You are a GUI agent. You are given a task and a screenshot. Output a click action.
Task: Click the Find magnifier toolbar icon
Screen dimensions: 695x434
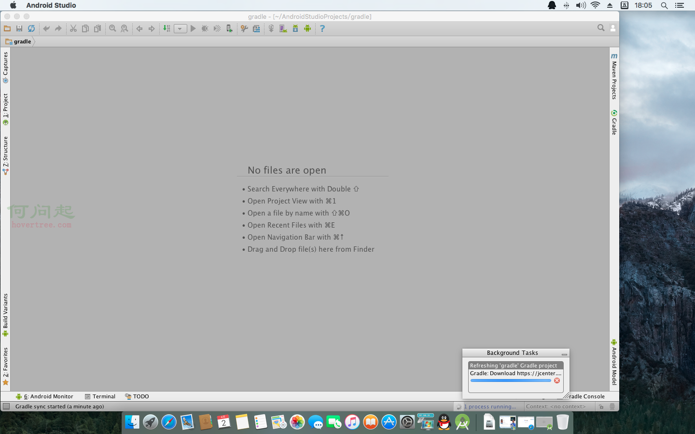[x=112, y=28]
